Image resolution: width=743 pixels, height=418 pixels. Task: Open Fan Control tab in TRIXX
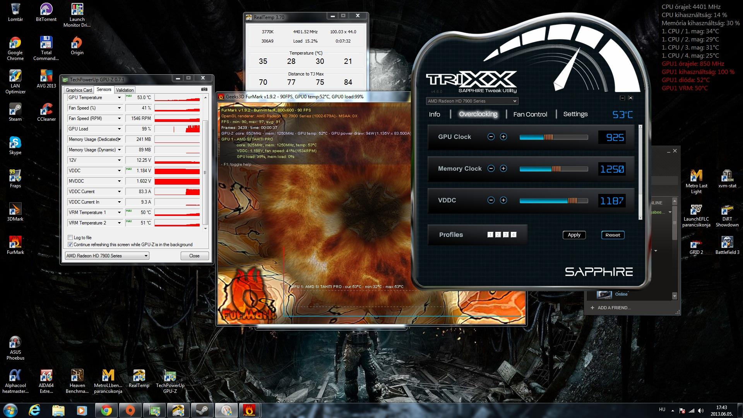(530, 114)
